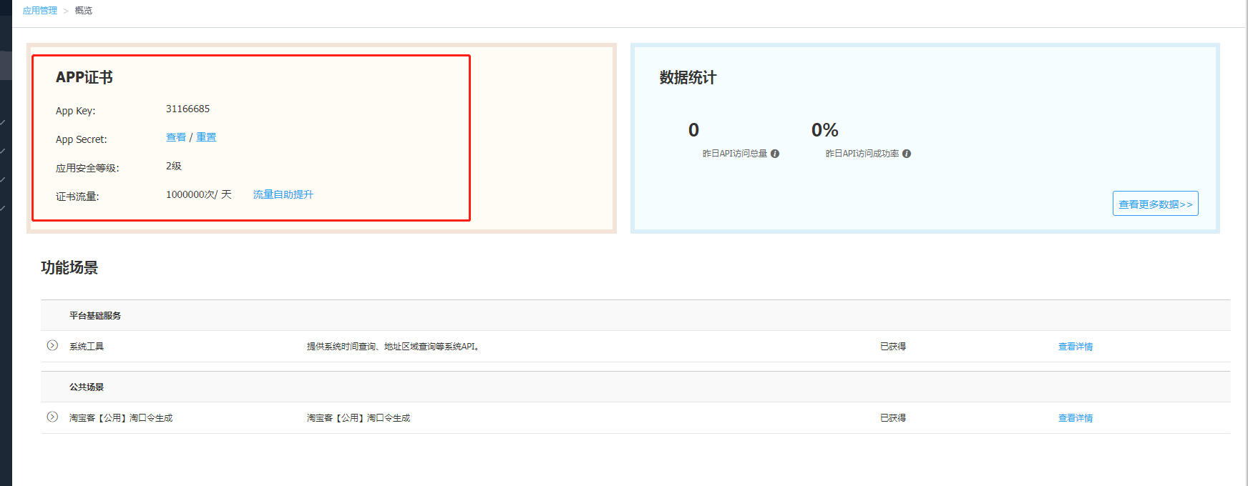Click the 平台基础服务 group header
1248x486 pixels.
click(x=95, y=315)
